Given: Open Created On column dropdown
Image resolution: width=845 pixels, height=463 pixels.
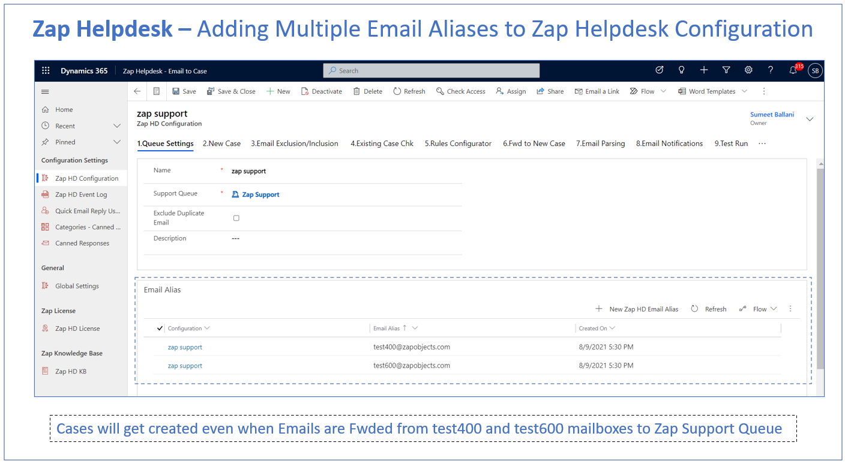Looking at the screenshot, I should point(612,328).
